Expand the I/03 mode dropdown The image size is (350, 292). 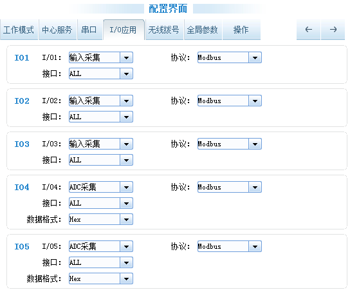click(x=101, y=144)
